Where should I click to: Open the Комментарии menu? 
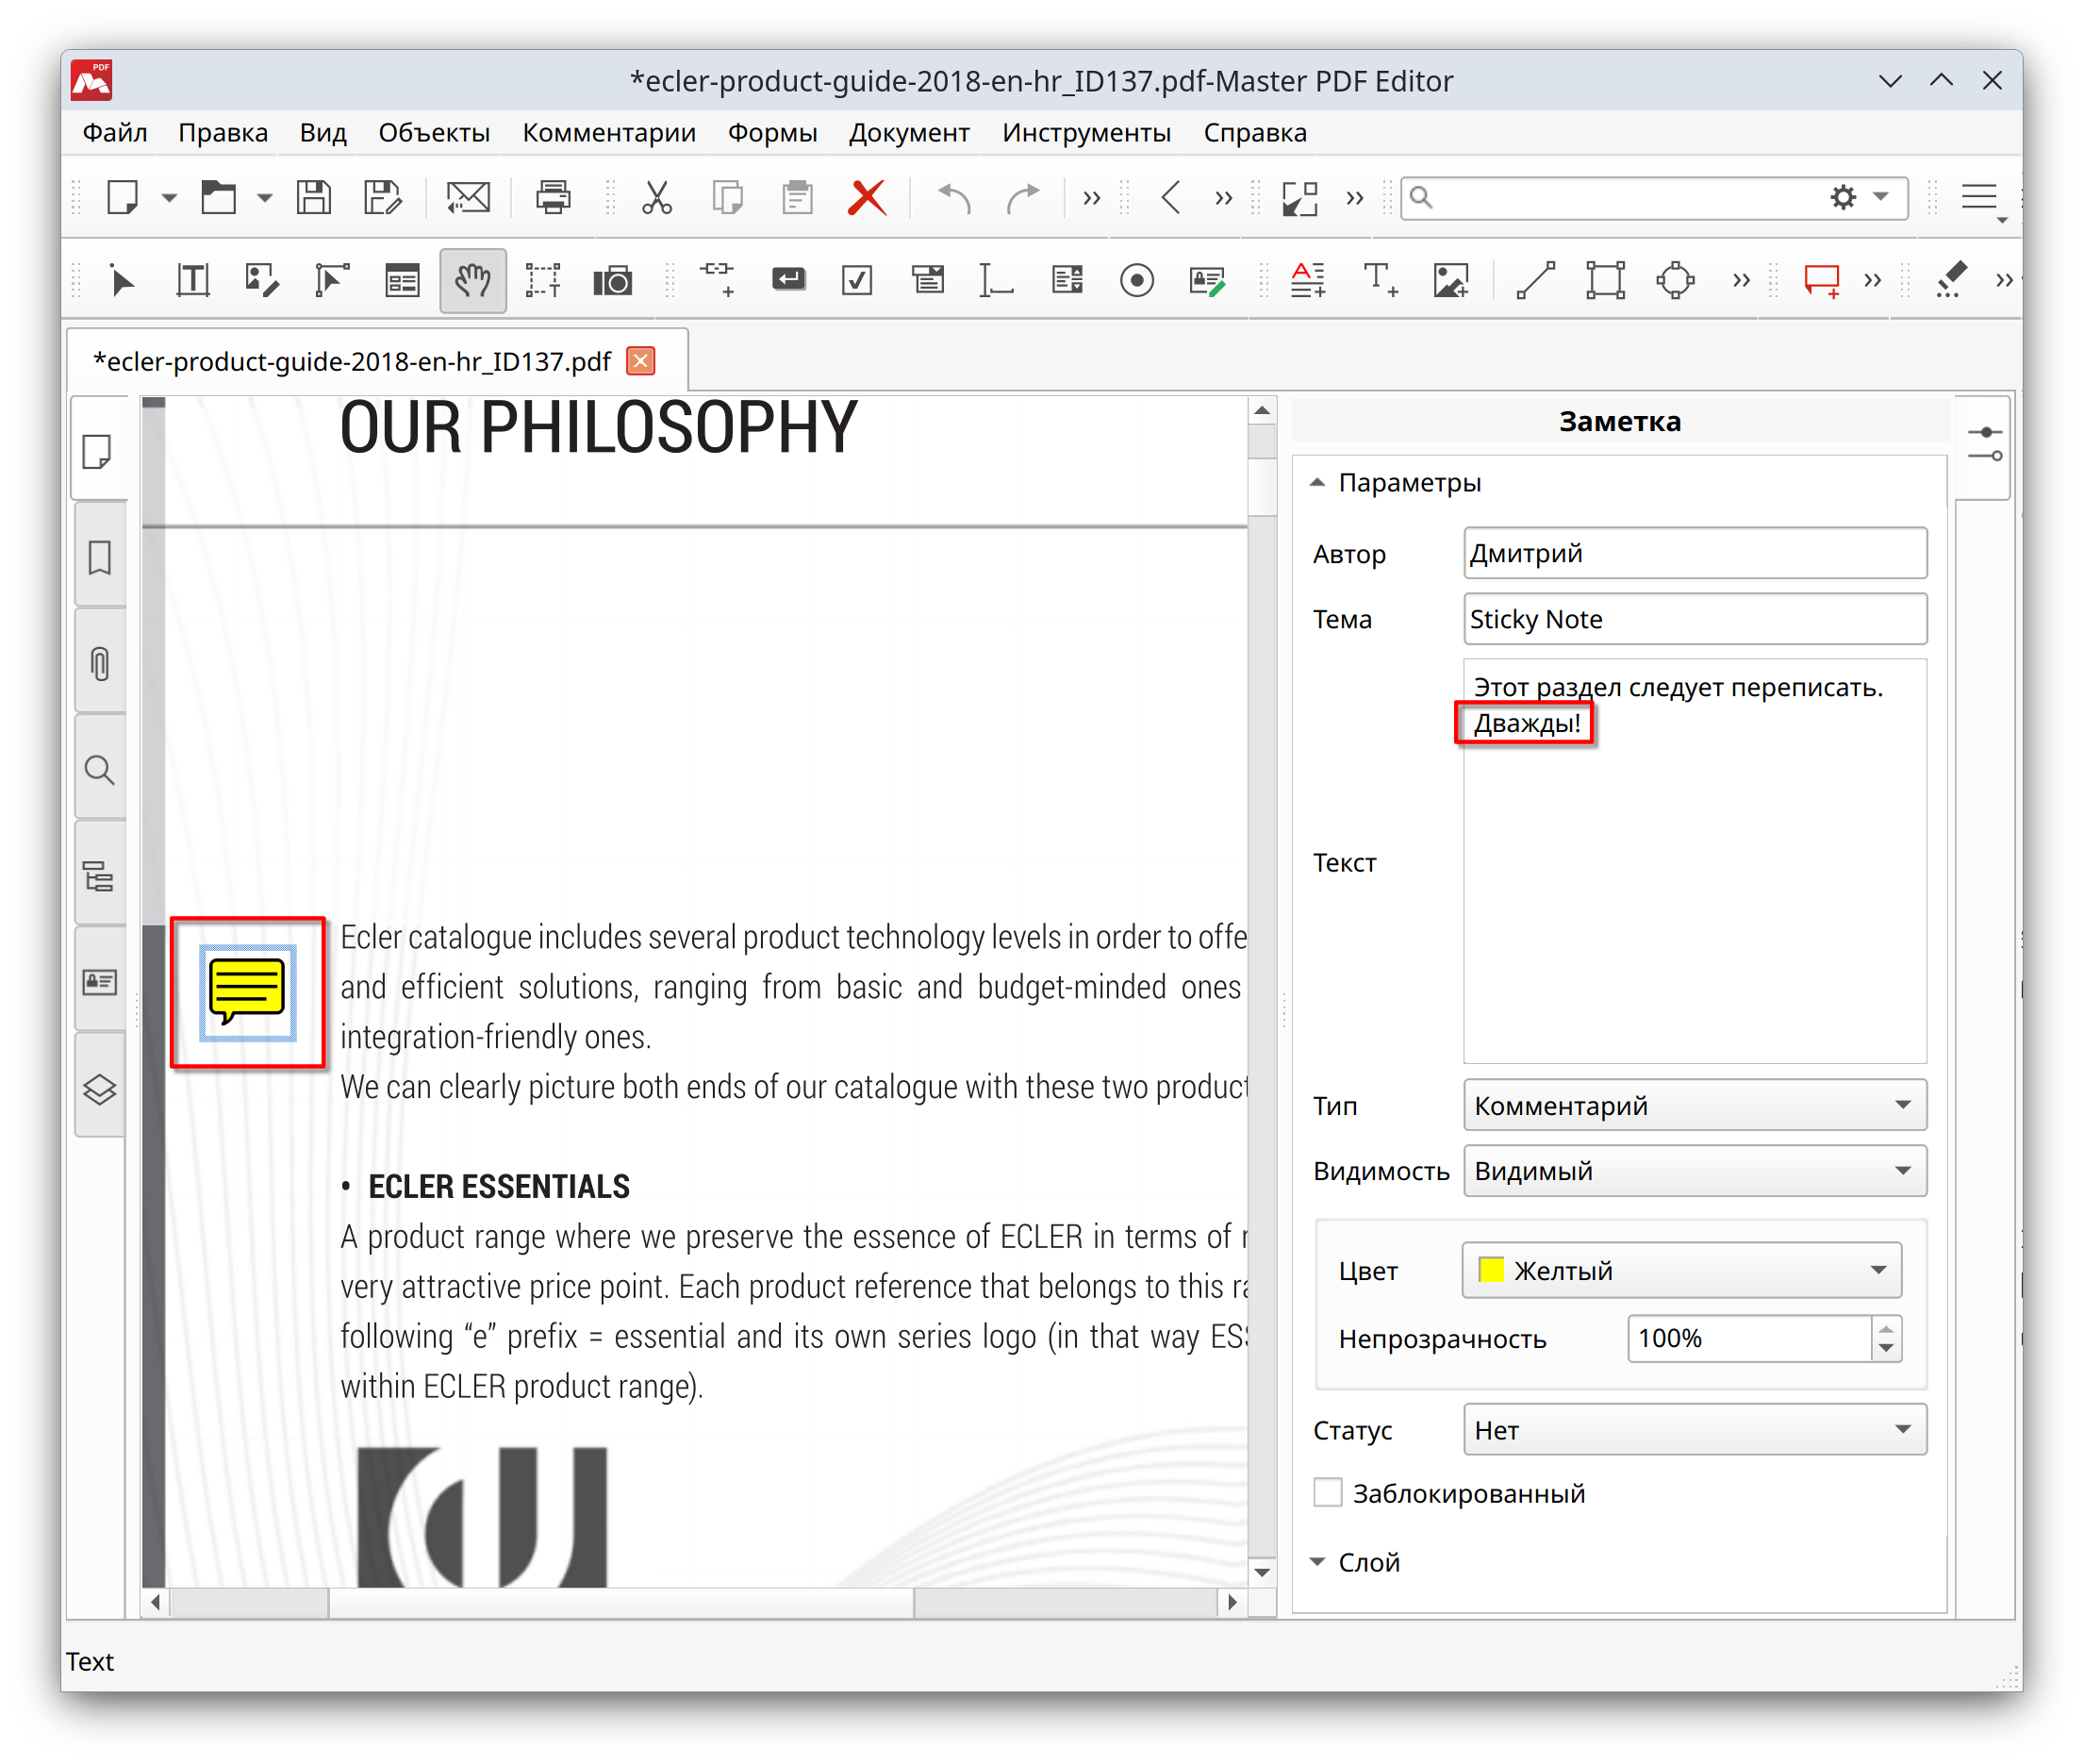[609, 133]
